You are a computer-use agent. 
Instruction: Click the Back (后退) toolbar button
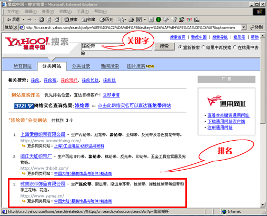tap(13, 19)
